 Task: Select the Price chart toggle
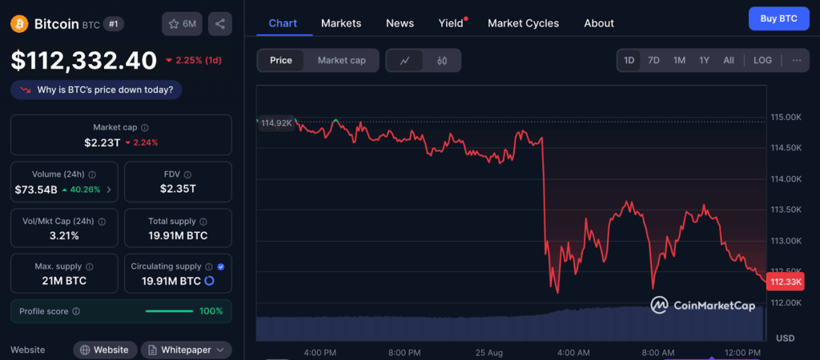tap(281, 61)
